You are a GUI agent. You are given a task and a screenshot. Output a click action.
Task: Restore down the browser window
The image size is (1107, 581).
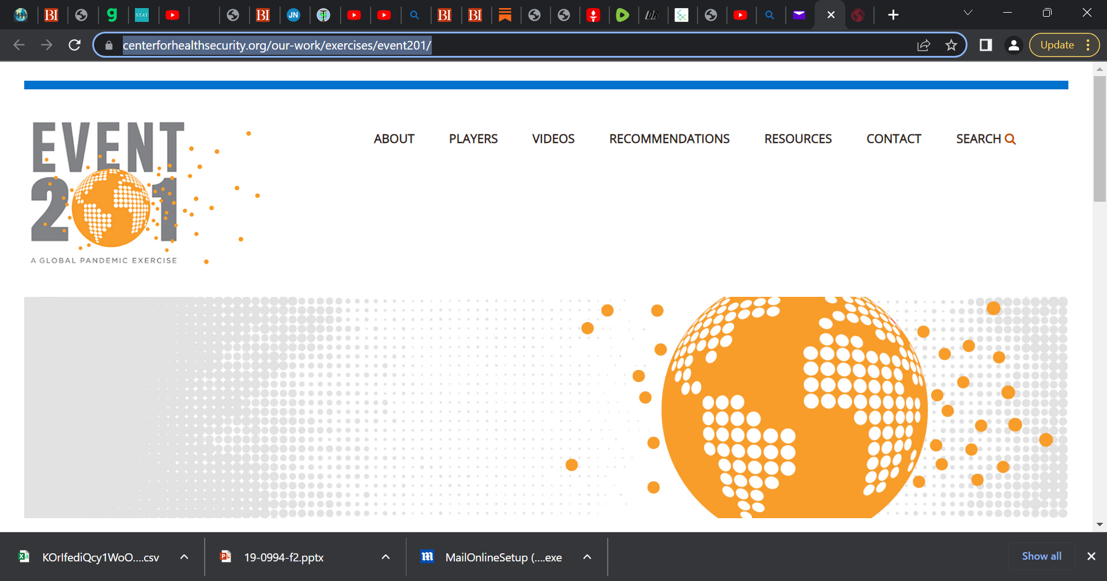1047,13
